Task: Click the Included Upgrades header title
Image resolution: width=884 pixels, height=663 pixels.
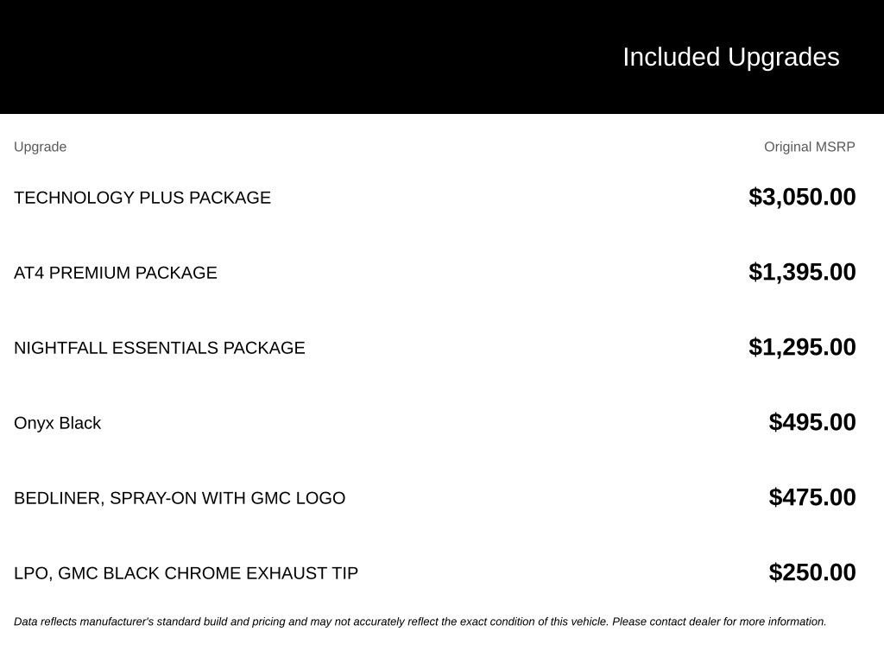Action: tap(730, 58)
